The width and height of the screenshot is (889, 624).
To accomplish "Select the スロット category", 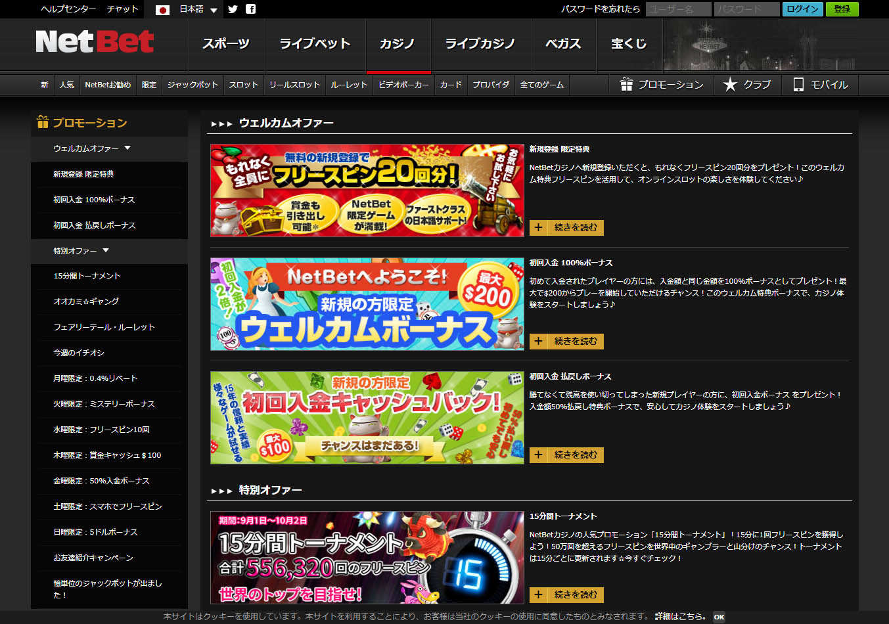I will [x=244, y=85].
